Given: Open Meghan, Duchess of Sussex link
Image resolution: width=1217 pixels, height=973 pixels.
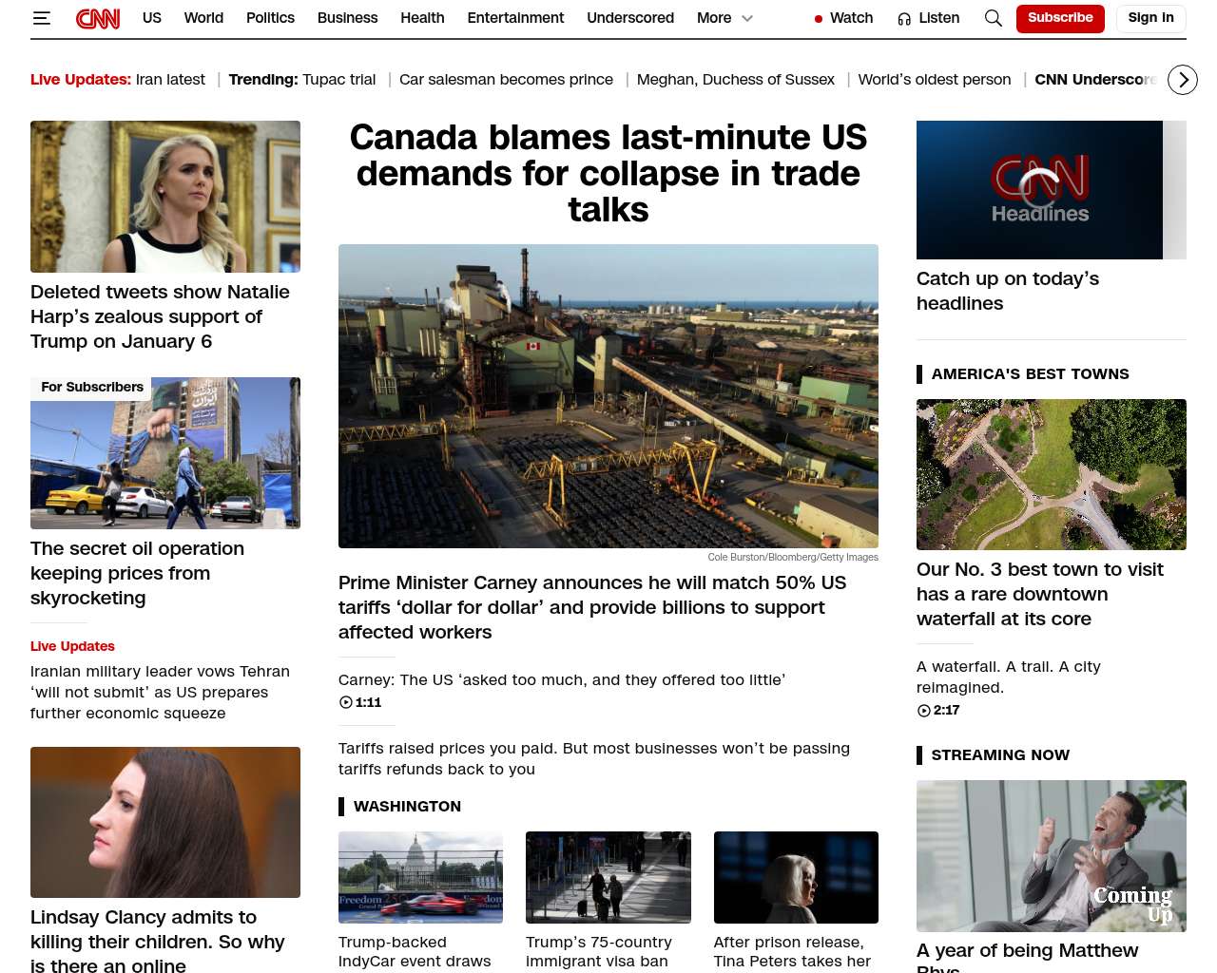Looking at the screenshot, I should point(736,80).
